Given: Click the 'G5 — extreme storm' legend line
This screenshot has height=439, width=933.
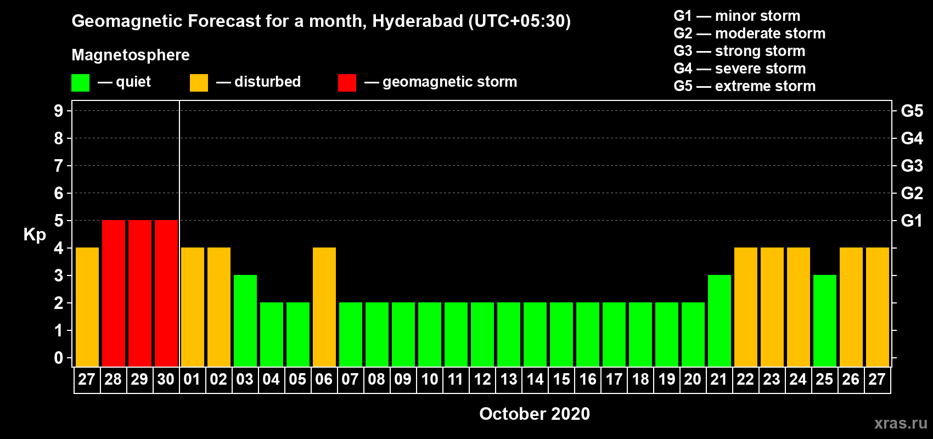Looking at the screenshot, I should (x=745, y=86).
